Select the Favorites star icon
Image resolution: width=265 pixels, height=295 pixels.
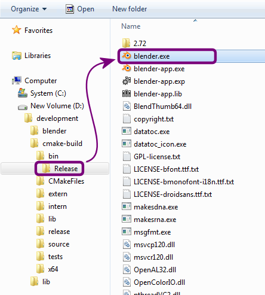[x=16, y=30]
